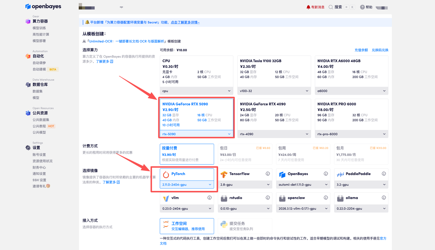Expand TensorFlow version dropdown 2.8-gpu
435x250 pixels.
(x=245, y=185)
